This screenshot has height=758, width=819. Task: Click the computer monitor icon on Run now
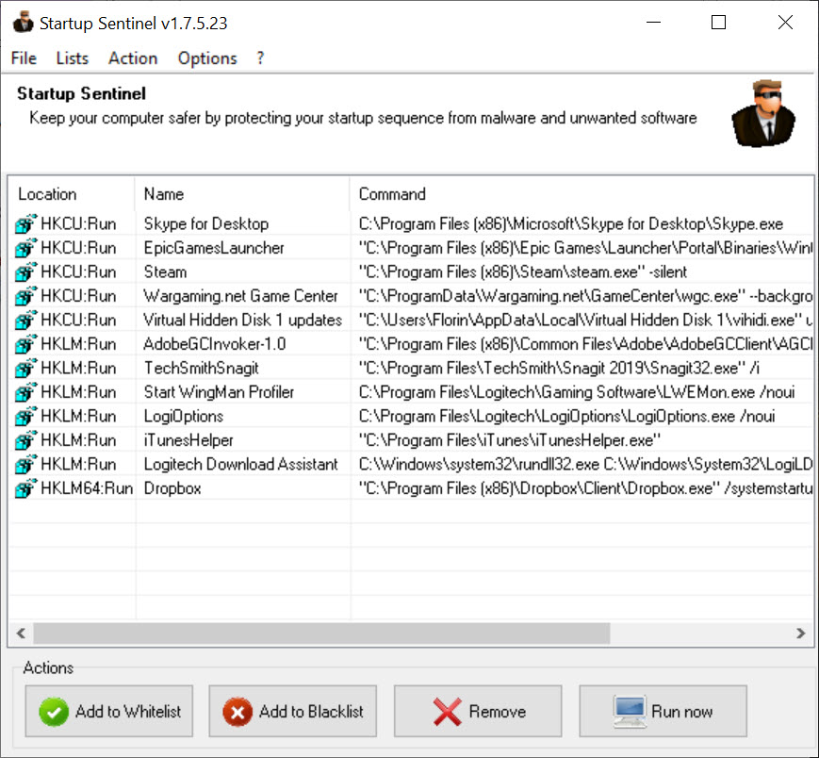pos(630,712)
